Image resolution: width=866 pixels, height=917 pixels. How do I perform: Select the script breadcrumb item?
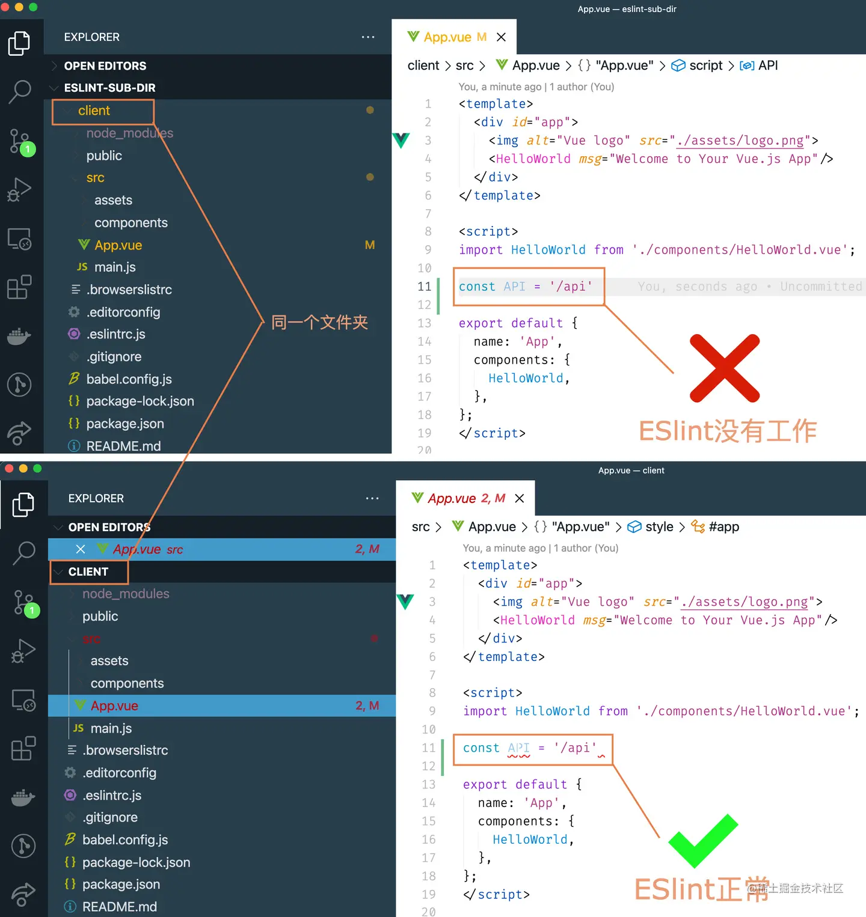point(706,65)
